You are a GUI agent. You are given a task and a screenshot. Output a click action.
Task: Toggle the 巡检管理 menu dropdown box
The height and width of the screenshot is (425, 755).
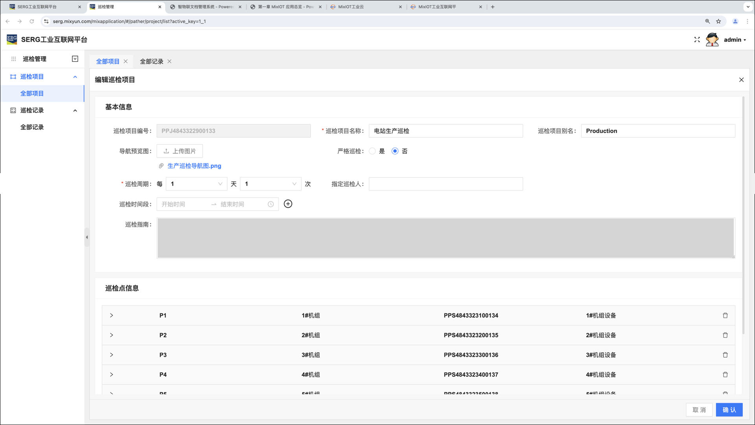click(75, 59)
